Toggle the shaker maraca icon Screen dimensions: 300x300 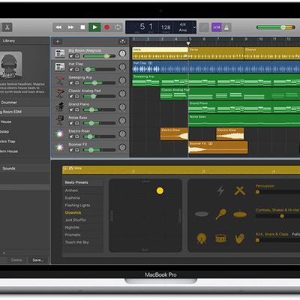click(220, 214)
